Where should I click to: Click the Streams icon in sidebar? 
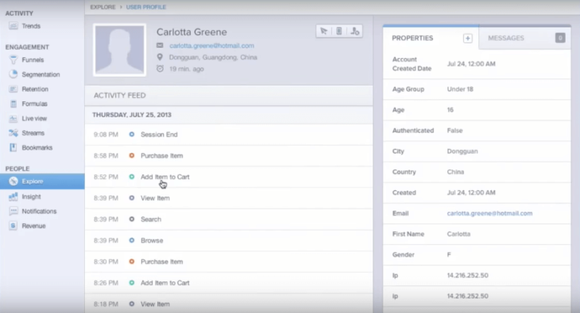pyautogui.click(x=14, y=133)
